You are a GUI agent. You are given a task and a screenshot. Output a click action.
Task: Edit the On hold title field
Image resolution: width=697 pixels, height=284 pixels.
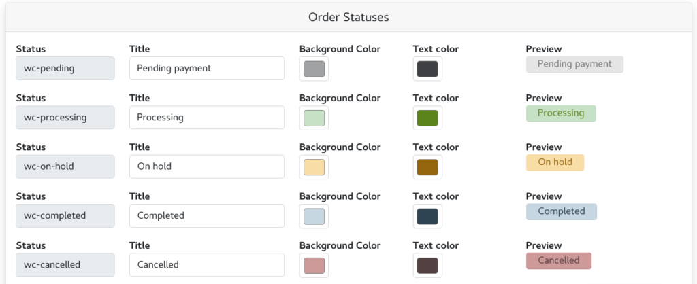(207, 167)
